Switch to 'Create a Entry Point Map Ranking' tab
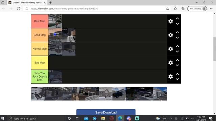Viewport: 216px width, 121px height. pyautogui.click(x=27, y=3)
